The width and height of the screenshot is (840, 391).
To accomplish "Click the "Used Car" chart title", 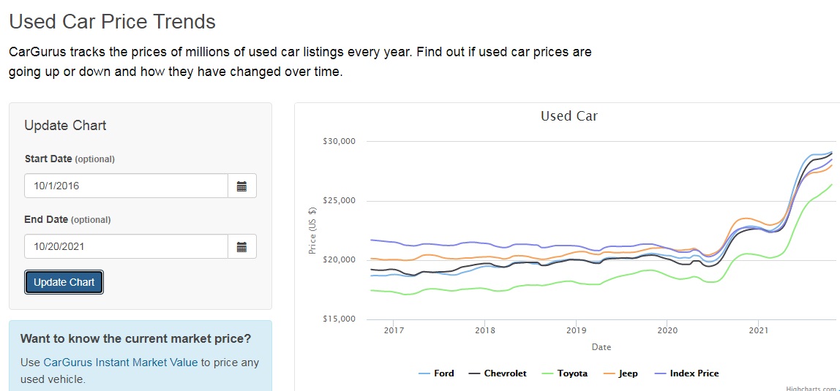I will pos(569,116).
